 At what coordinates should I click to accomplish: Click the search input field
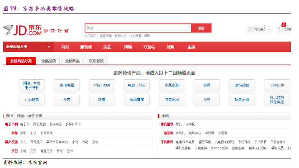[x=138, y=28]
